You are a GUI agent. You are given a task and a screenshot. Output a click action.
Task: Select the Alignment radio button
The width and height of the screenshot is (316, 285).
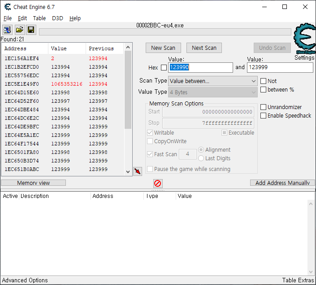pyautogui.click(x=201, y=150)
